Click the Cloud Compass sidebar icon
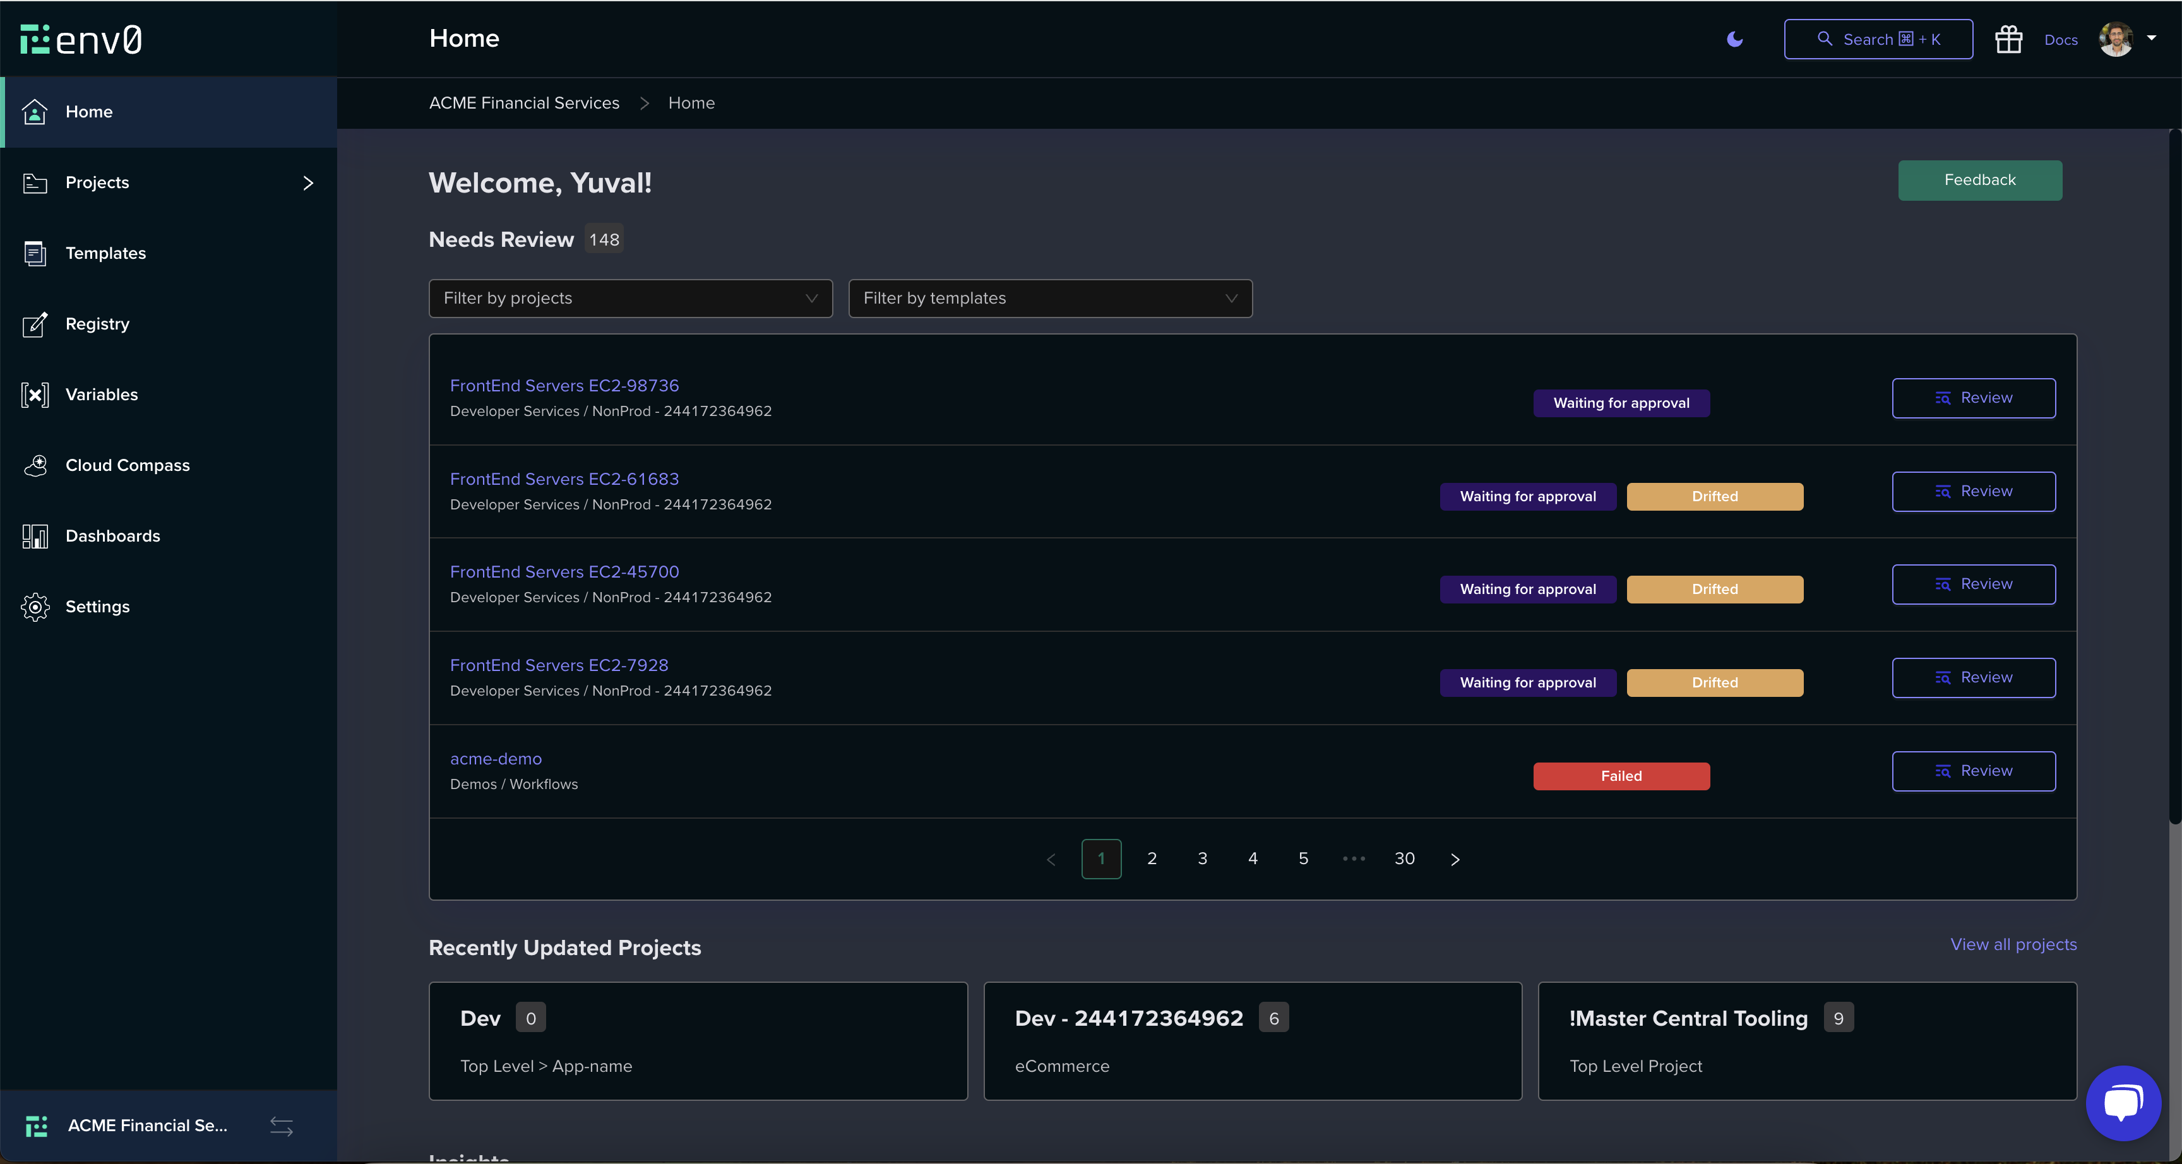 (35, 465)
